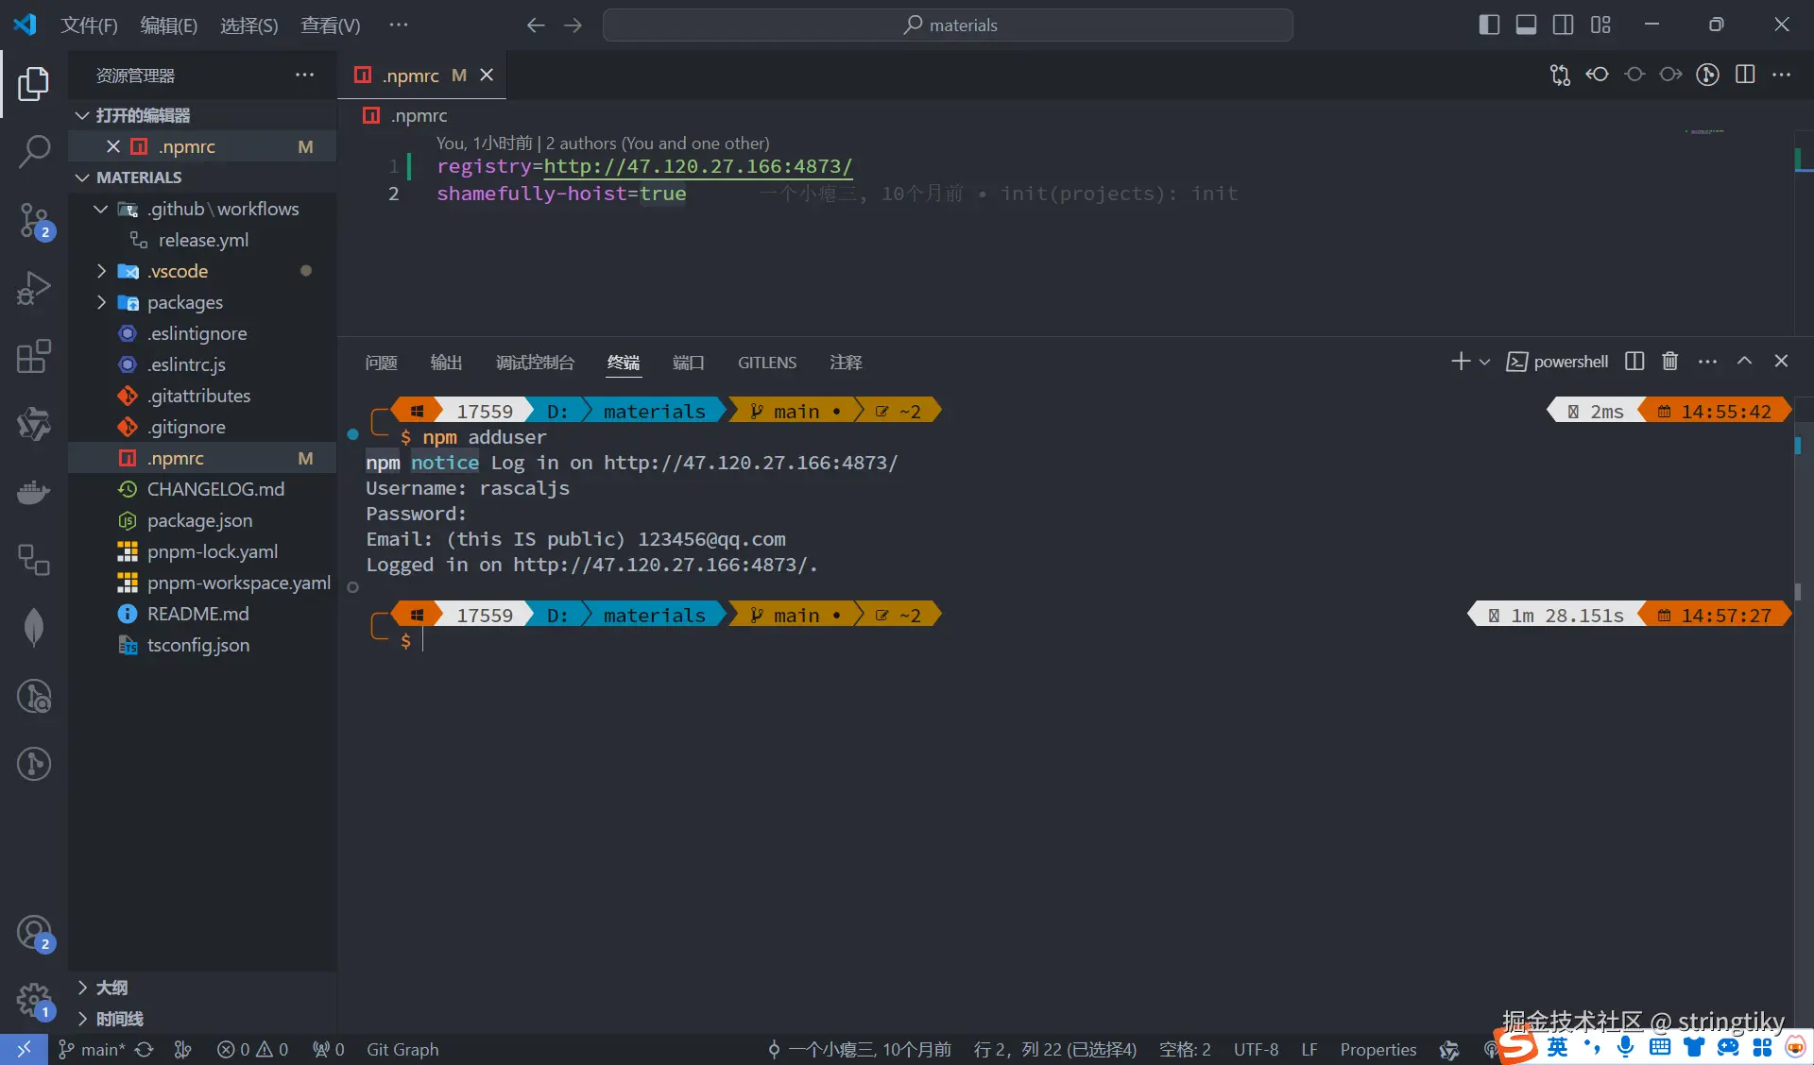Switch to the 输出 panel tab
The height and width of the screenshot is (1065, 1814).
coord(445,363)
